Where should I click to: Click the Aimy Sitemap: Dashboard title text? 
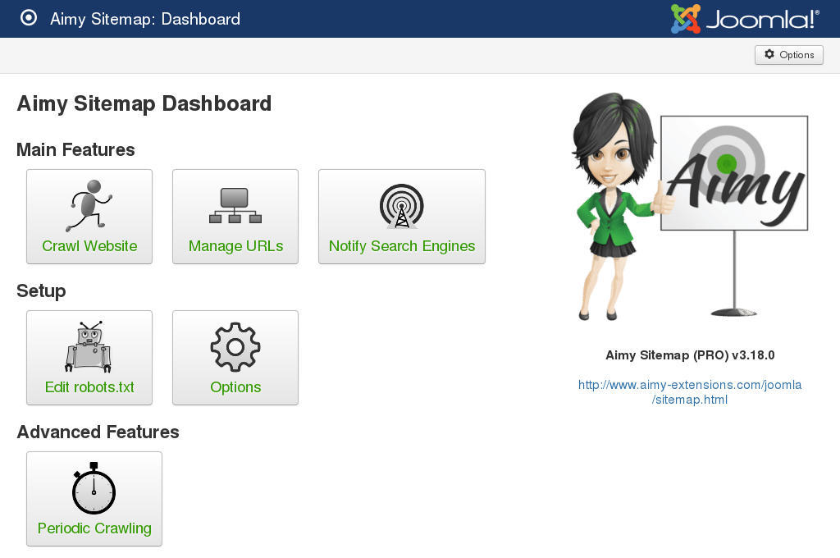pos(145,19)
